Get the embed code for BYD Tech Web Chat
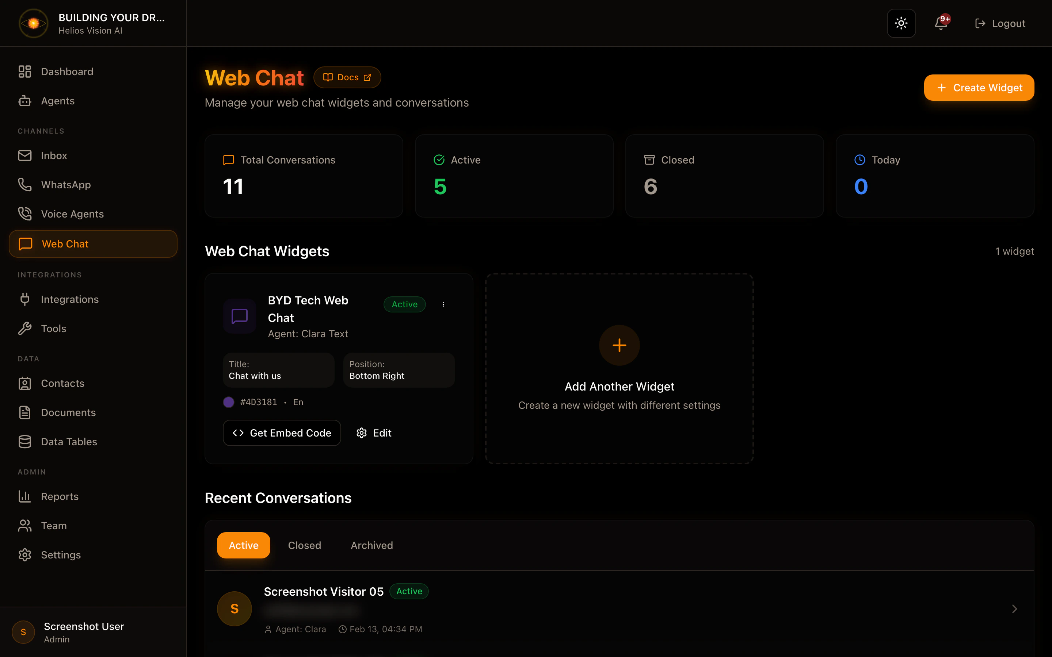 coord(282,433)
